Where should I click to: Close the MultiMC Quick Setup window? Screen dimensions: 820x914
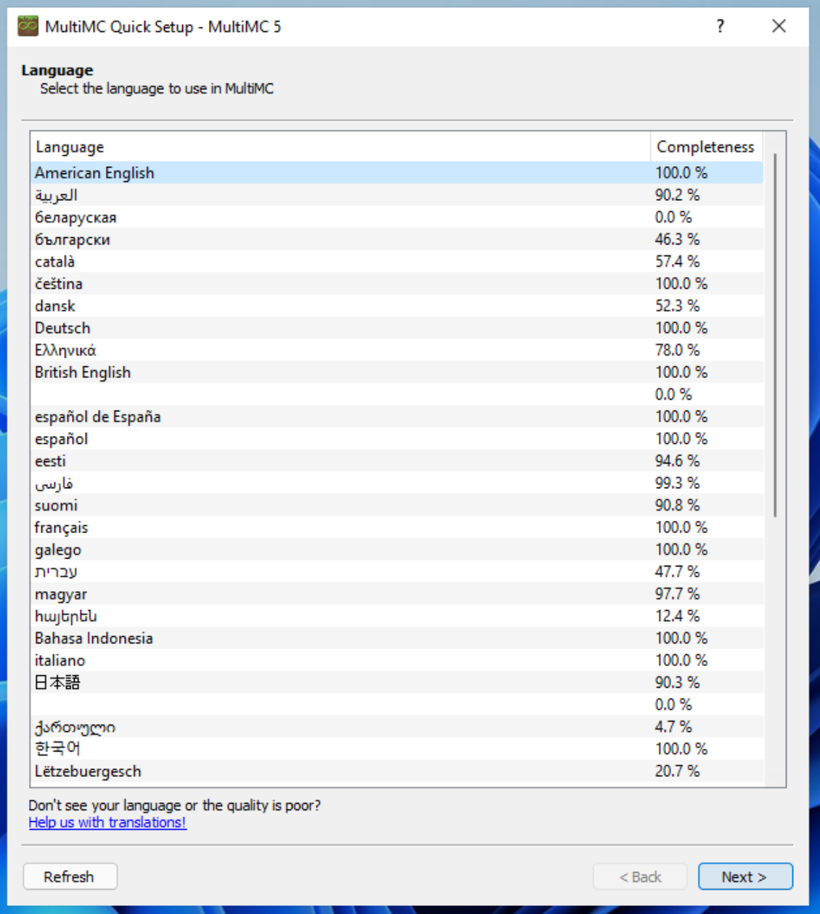[x=779, y=26]
